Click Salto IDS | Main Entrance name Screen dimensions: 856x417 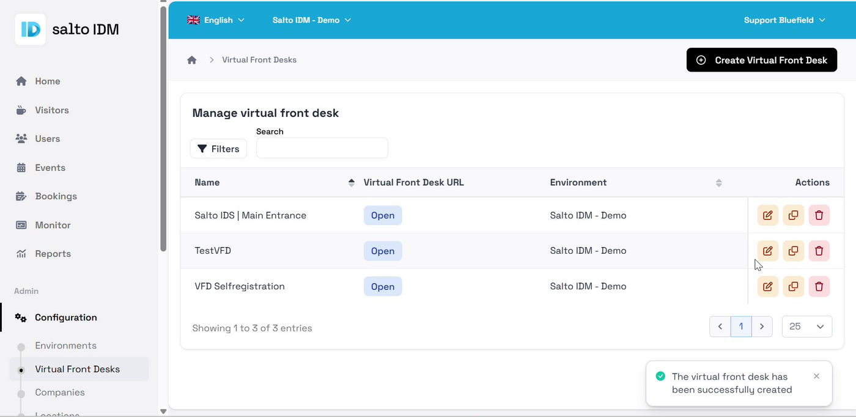[x=250, y=215]
